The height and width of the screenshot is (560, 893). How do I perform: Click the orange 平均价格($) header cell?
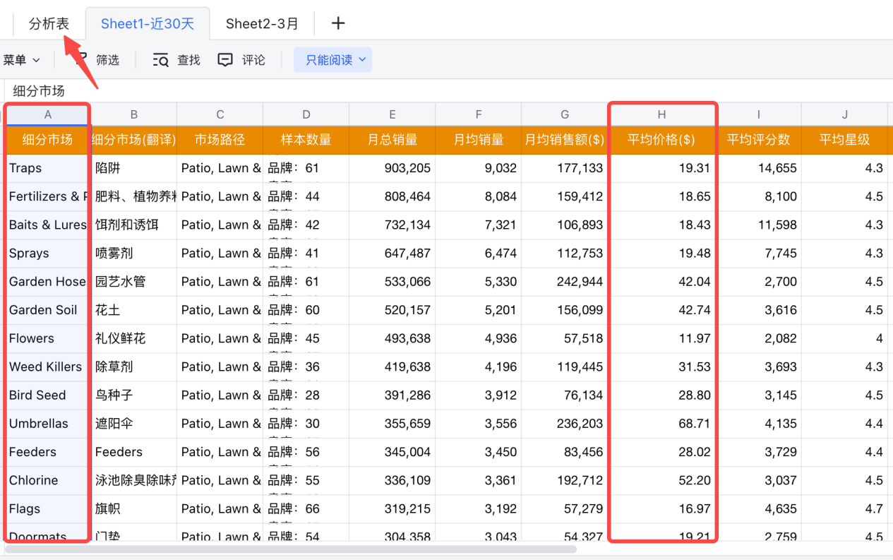pyautogui.click(x=661, y=140)
